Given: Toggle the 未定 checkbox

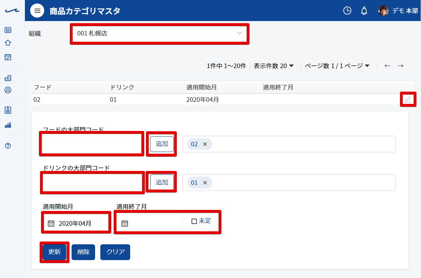Looking at the screenshot, I should (x=194, y=221).
